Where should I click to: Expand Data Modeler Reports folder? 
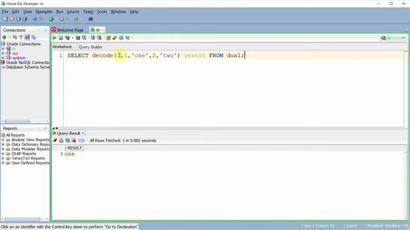click(3, 149)
